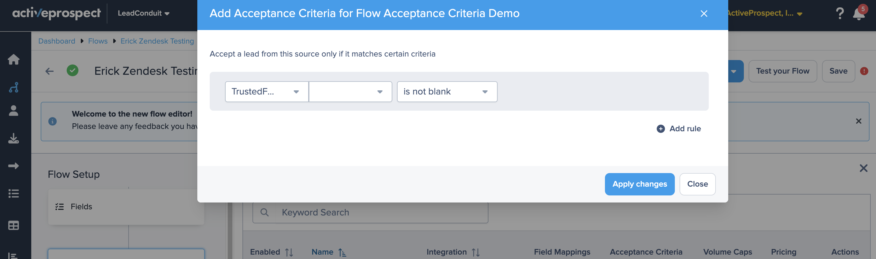
Task: Open the empty second field dropdown
Action: coord(350,92)
